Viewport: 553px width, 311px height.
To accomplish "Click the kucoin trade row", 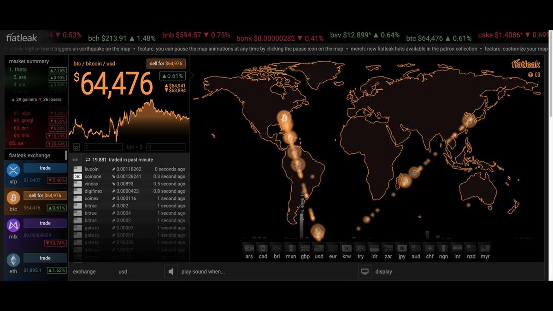I will click(129, 169).
